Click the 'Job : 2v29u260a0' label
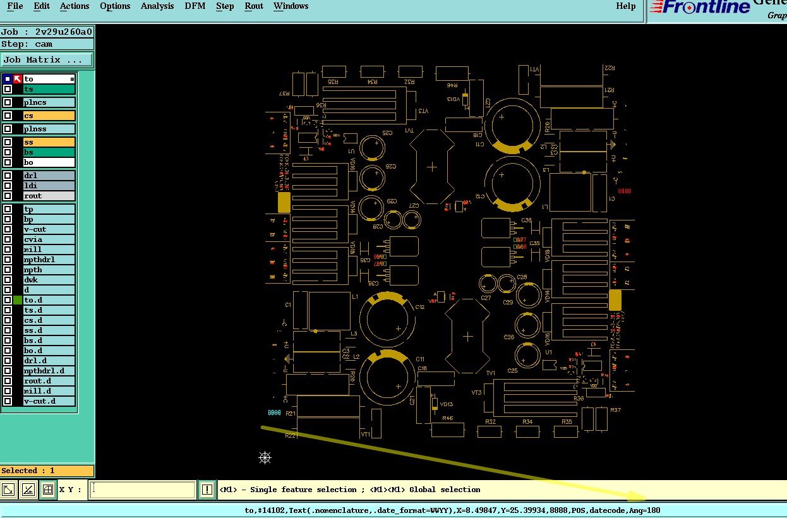This screenshot has height=518, width=787. tap(47, 32)
